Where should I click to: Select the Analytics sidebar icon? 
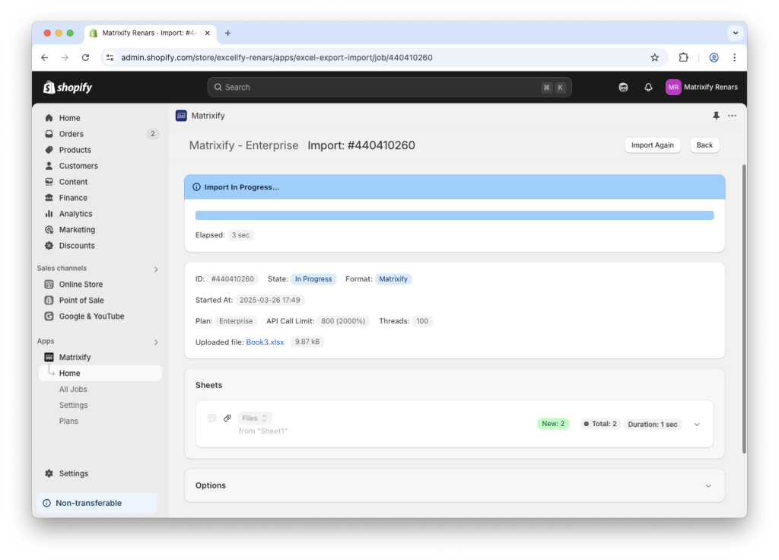tap(48, 213)
